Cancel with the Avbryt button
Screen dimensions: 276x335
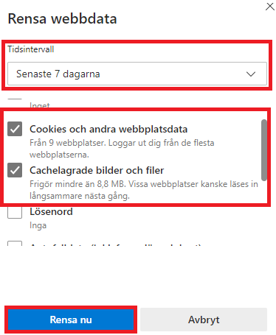pyautogui.click(x=204, y=320)
